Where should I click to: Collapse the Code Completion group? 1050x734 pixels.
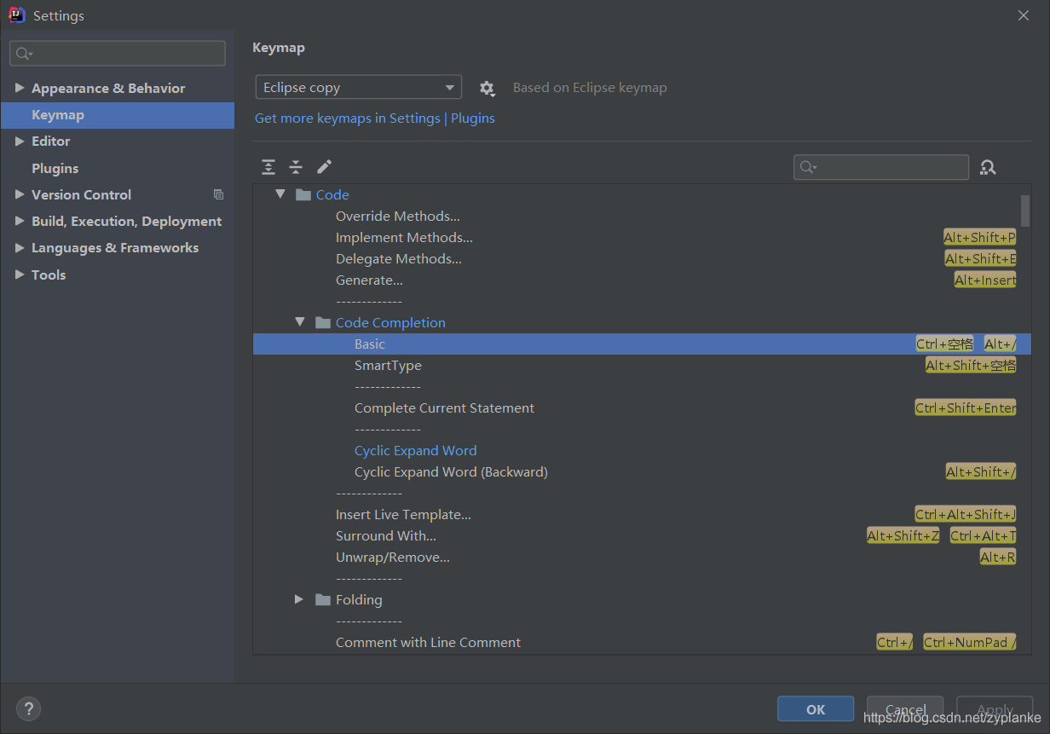point(300,322)
